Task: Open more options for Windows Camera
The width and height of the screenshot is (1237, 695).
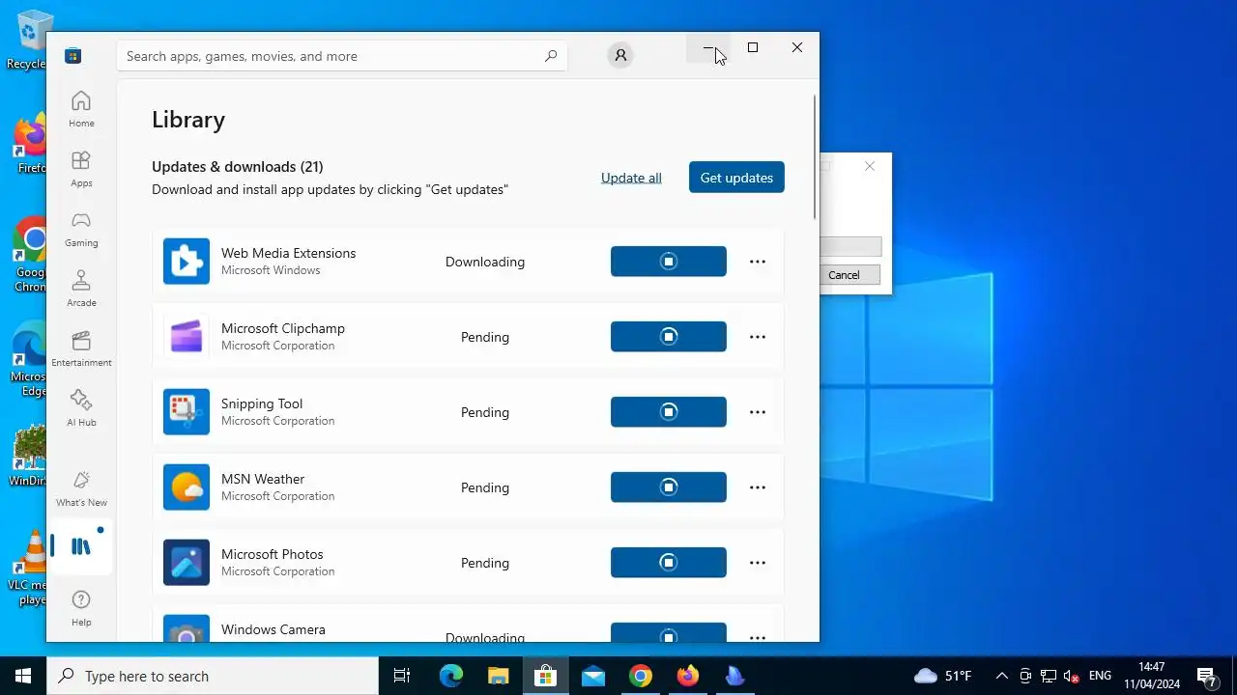Action: pyautogui.click(x=758, y=636)
